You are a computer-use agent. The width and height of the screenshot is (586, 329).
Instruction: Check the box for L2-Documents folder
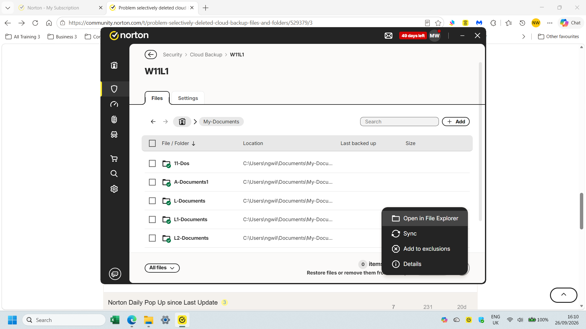pyautogui.click(x=152, y=238)
